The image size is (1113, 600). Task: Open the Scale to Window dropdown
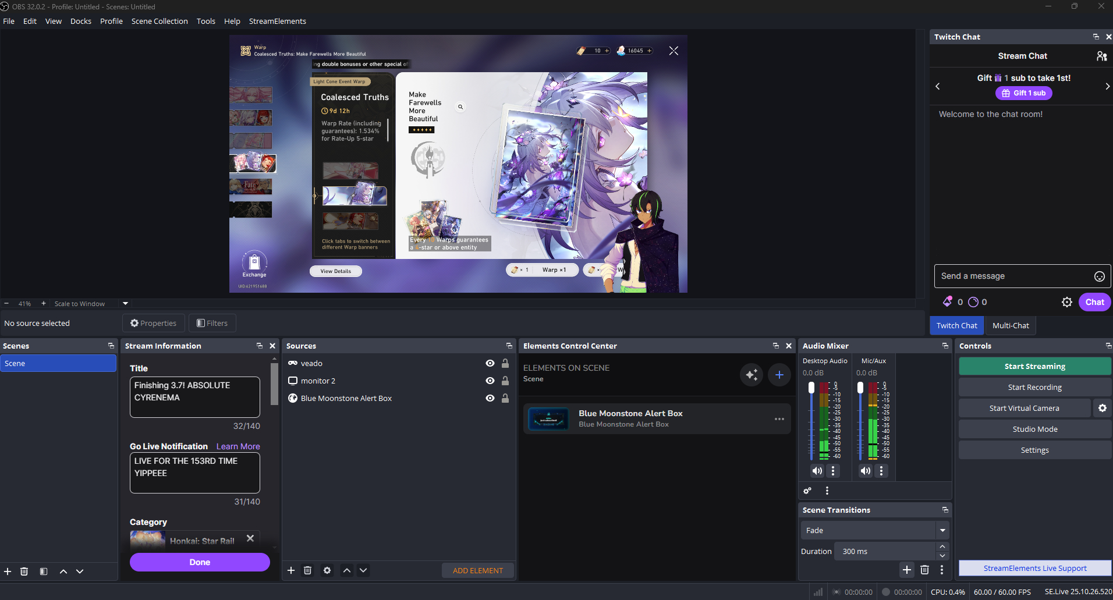click(125, 303)
